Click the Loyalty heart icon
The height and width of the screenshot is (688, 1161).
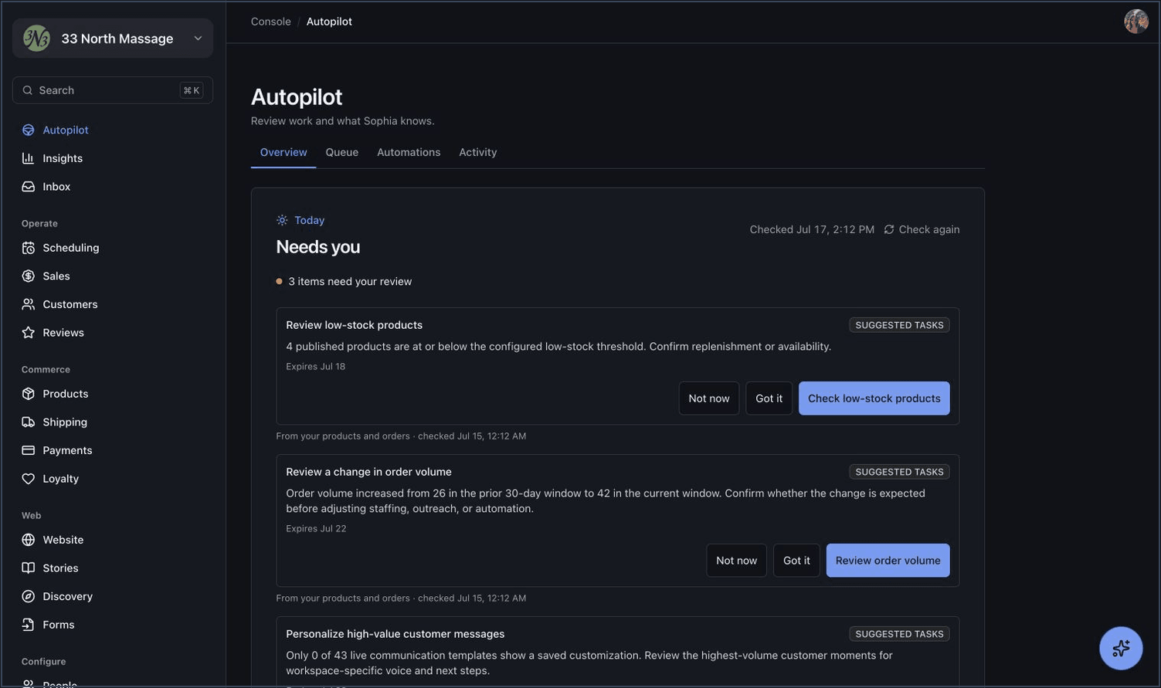(x=29, y=479)
